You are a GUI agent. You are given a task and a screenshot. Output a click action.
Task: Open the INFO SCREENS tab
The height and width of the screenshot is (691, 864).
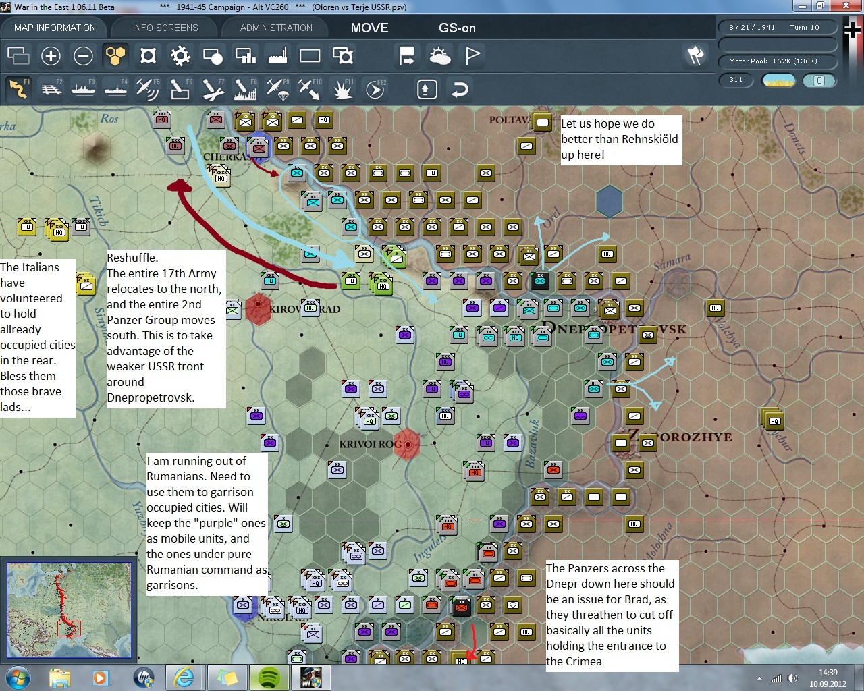click(x=165, y=28)
